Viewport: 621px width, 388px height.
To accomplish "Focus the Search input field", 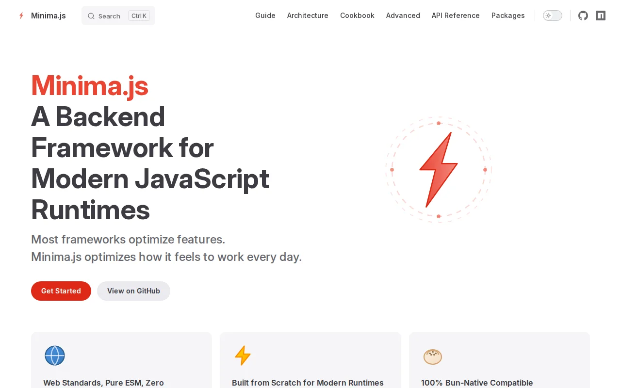I will 118,16.
